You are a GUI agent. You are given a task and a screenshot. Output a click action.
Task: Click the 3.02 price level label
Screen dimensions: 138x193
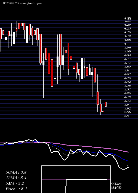point(128,108)
